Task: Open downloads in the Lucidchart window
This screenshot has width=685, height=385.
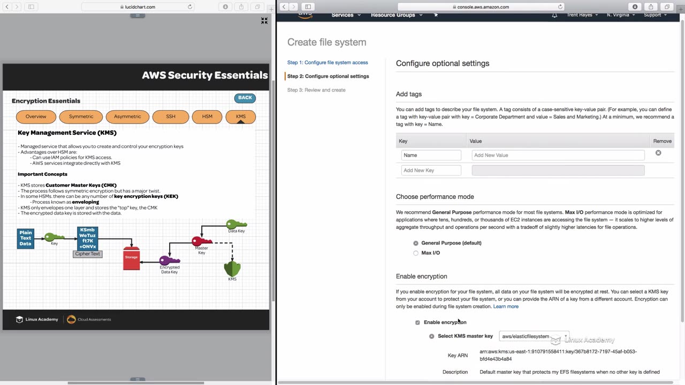Action: (225, 7)
